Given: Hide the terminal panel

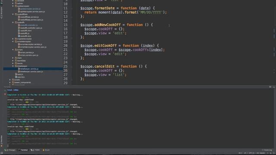Looking at the screenshot, I should (x=274, y=87).
